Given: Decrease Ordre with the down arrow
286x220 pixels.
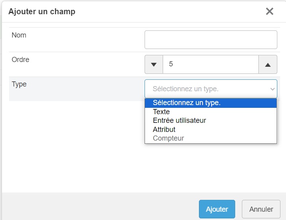Looking at the screenshot, I should pyautogui.click(x=154, y=64).
